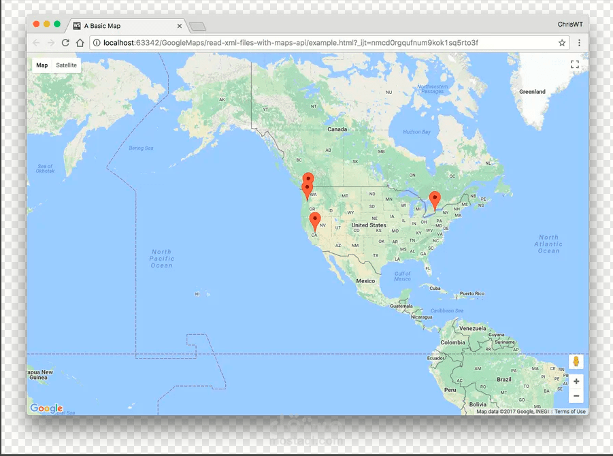Open a new browser tab
The height and width of the screenshot is (456, 613).
pos(197,27)
